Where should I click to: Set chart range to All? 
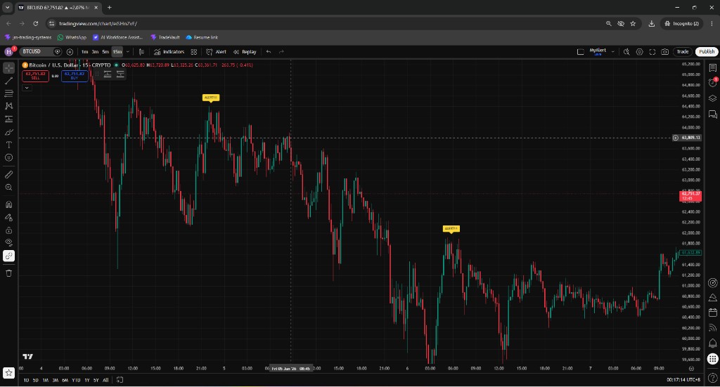tap(105, 380)
